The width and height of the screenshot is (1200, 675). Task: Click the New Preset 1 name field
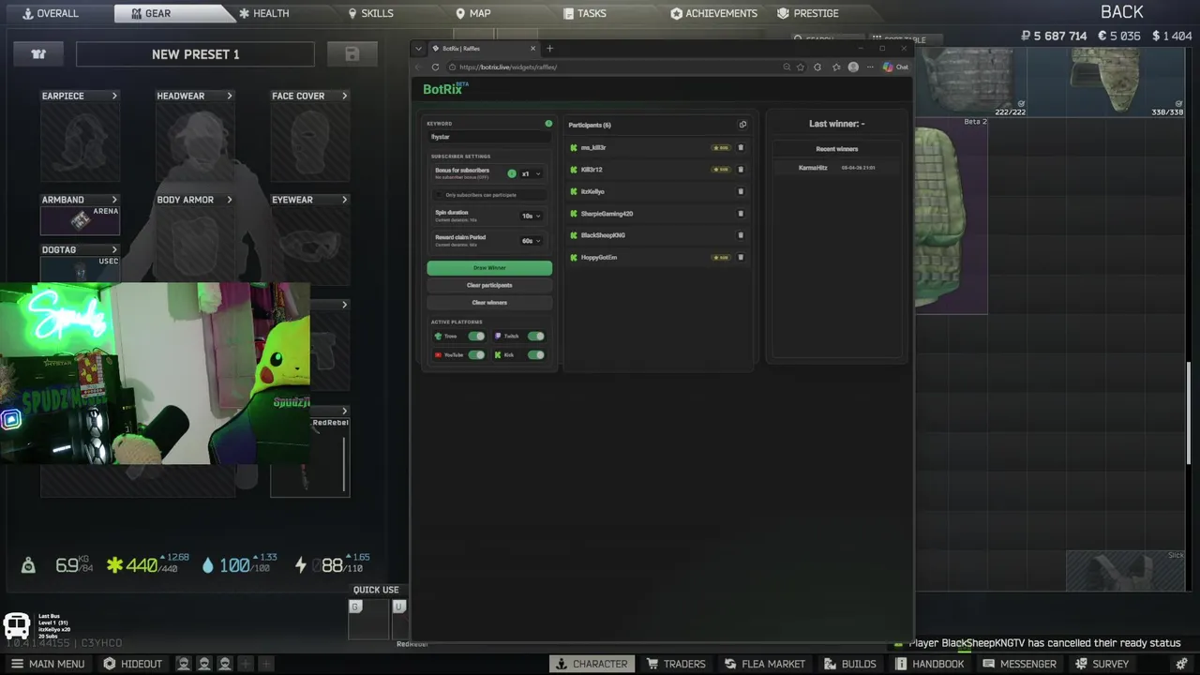195,54
